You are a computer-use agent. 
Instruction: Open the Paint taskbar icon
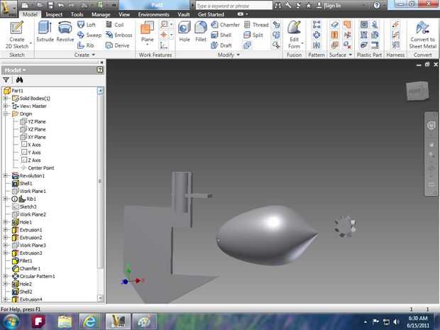coord(143,321)
